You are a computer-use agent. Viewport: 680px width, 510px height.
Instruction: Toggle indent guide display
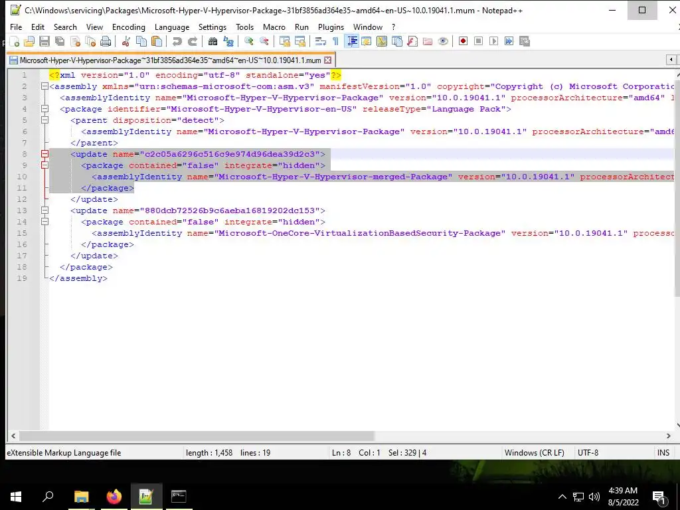pos(351,41)
